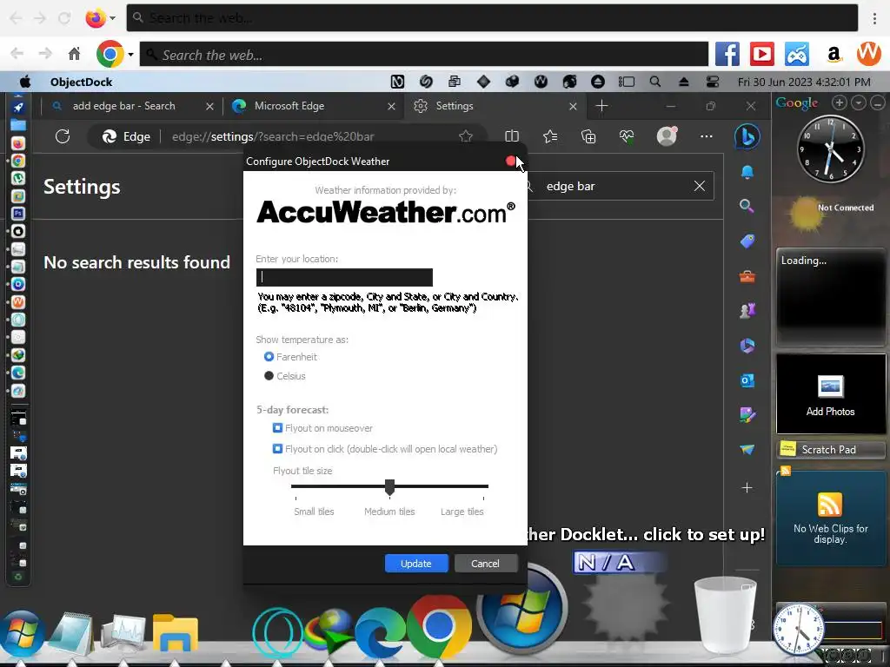
Task: Open Edge favorites list icon
Action: point(550,136)
